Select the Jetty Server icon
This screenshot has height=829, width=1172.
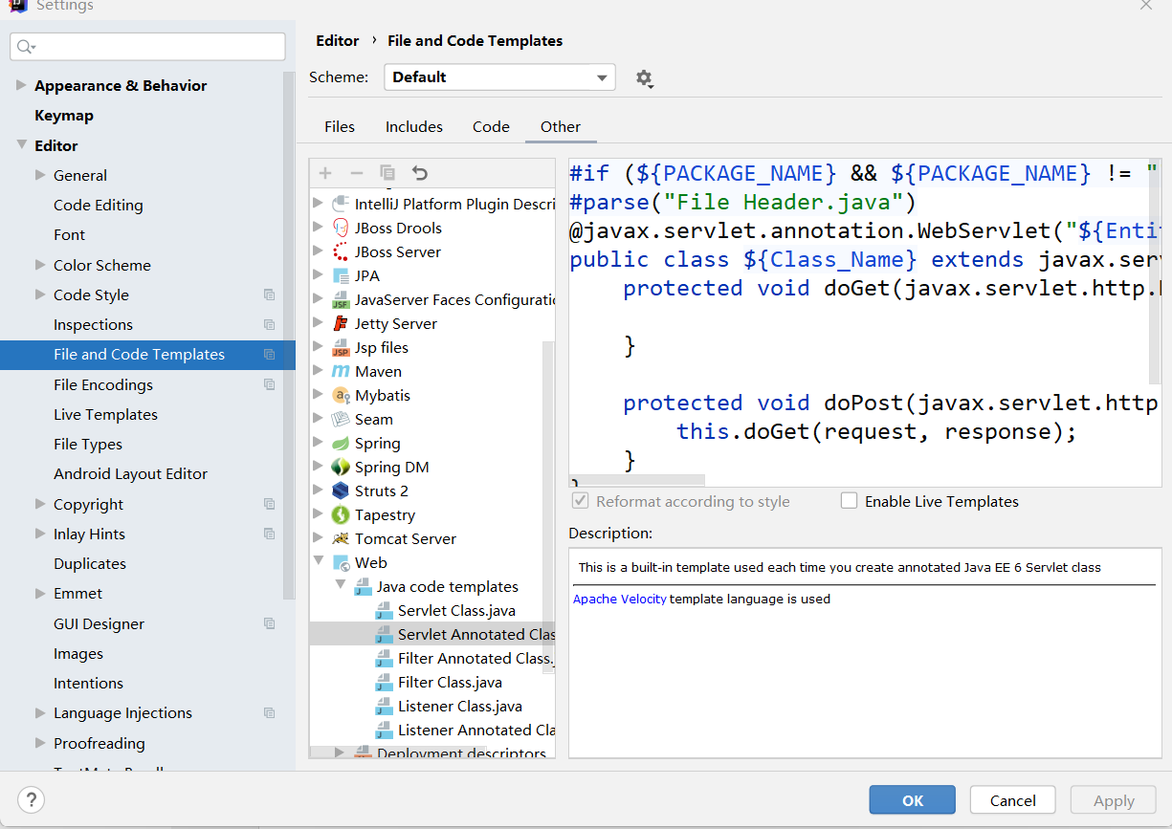341,323
